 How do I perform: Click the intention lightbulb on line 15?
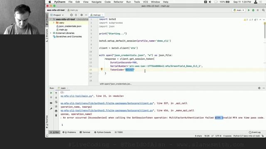coord(101,69)
